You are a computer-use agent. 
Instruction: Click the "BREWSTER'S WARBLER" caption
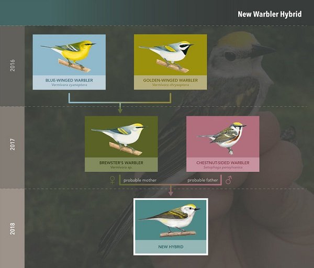click(x=121, y=163)
